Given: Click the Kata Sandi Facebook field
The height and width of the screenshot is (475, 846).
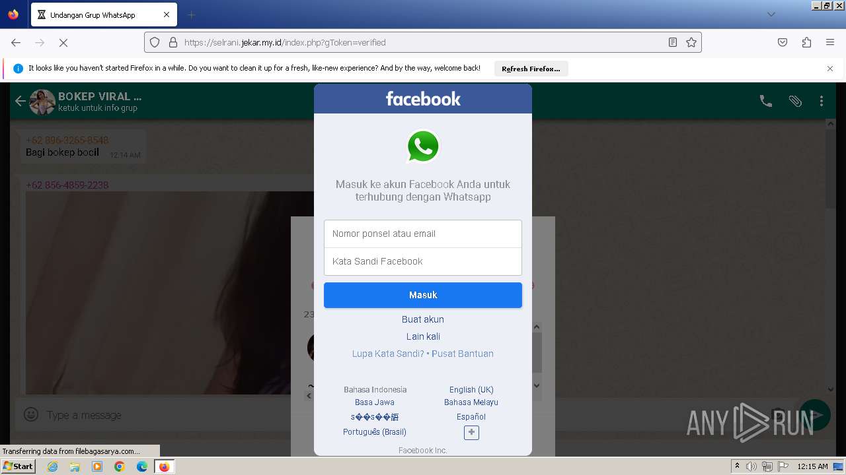Looking at the screenshot, I should pyautogui.click(x=423, y=261).
